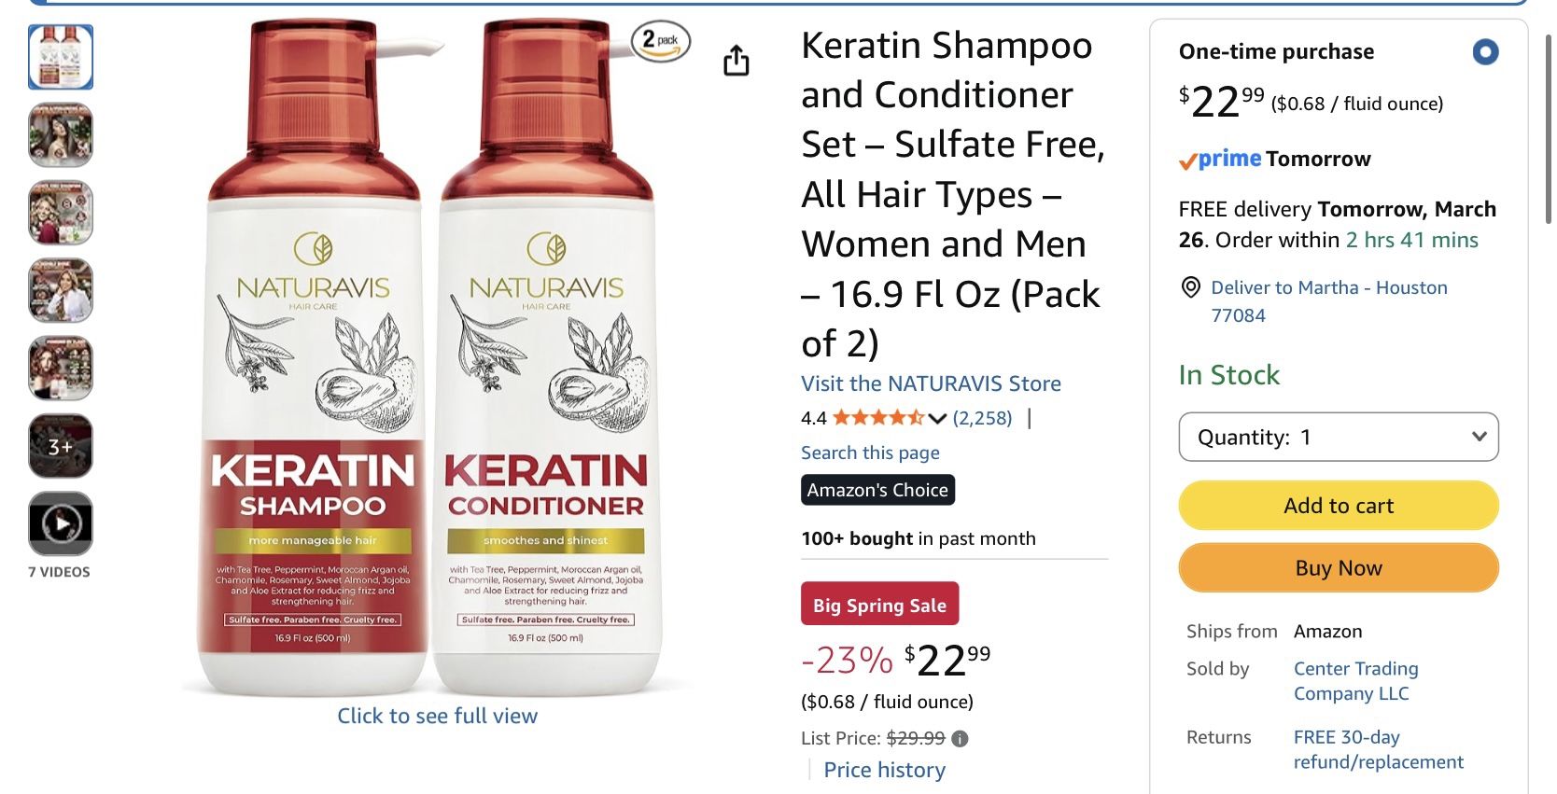Select the first product thumbnail

tap(61, 57)
